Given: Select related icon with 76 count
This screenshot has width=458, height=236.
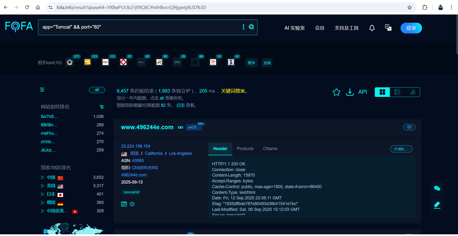Looking at the screenshot, I should [x=177, y=62].
